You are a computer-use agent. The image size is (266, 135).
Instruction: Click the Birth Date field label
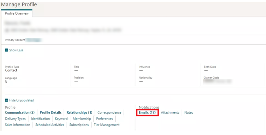(210, 67)
